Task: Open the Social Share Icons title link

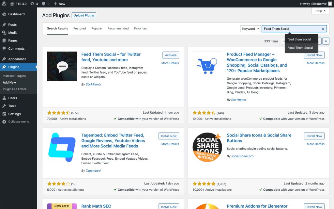Action: coord(259,138)
